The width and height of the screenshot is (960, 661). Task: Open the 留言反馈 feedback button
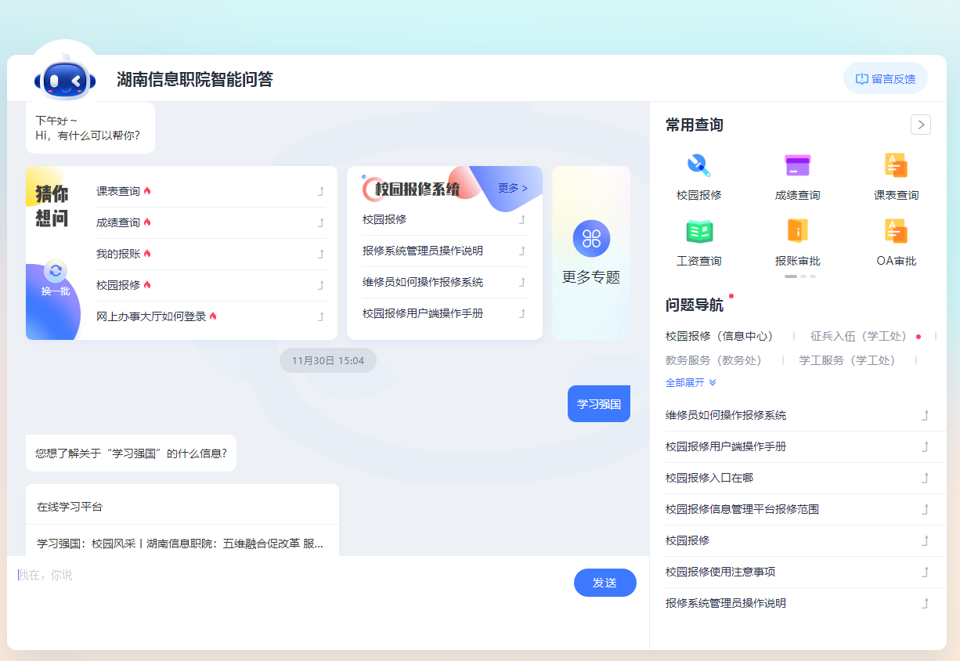(885, 78)
